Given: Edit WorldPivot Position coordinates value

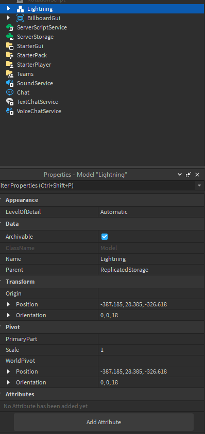Looking at the screenshot, I should click(x=151, y=371).
